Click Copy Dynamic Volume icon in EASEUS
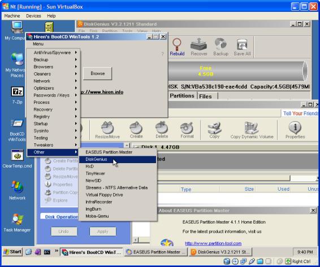This screenshot has height=267, width=320. tap(252, 130)
